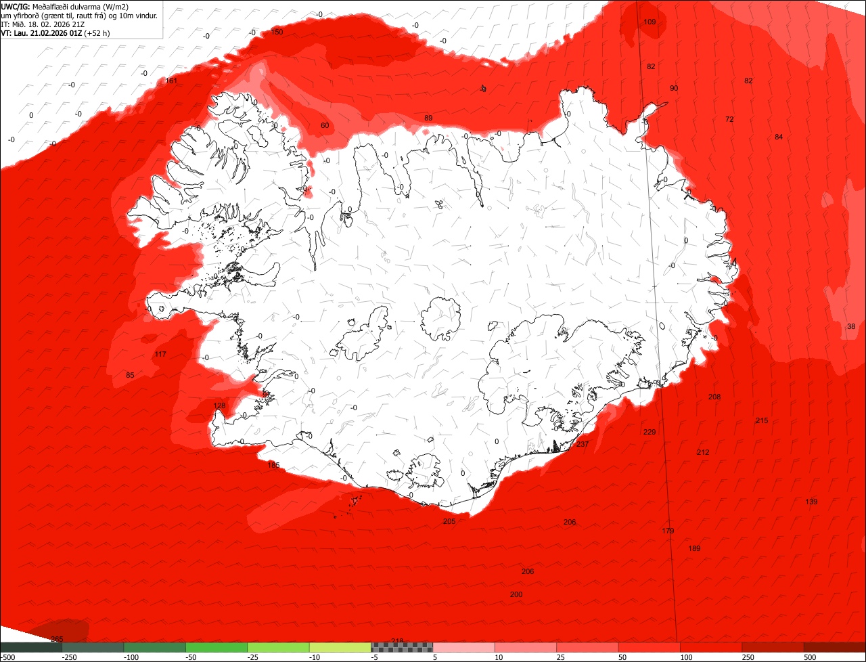Click the flux value 72 in the northeast sea
Screen dimensions: 866x662
point(729,119)
